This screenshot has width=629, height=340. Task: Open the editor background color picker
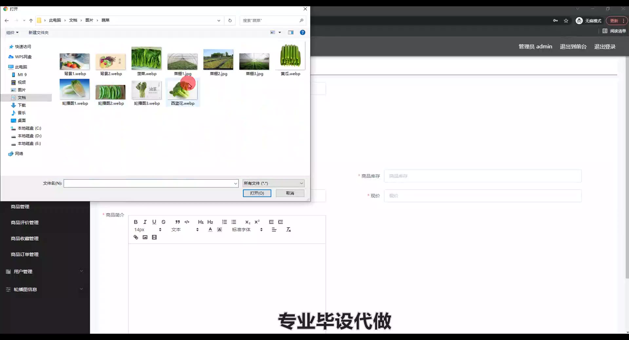(x=219, y=229)
